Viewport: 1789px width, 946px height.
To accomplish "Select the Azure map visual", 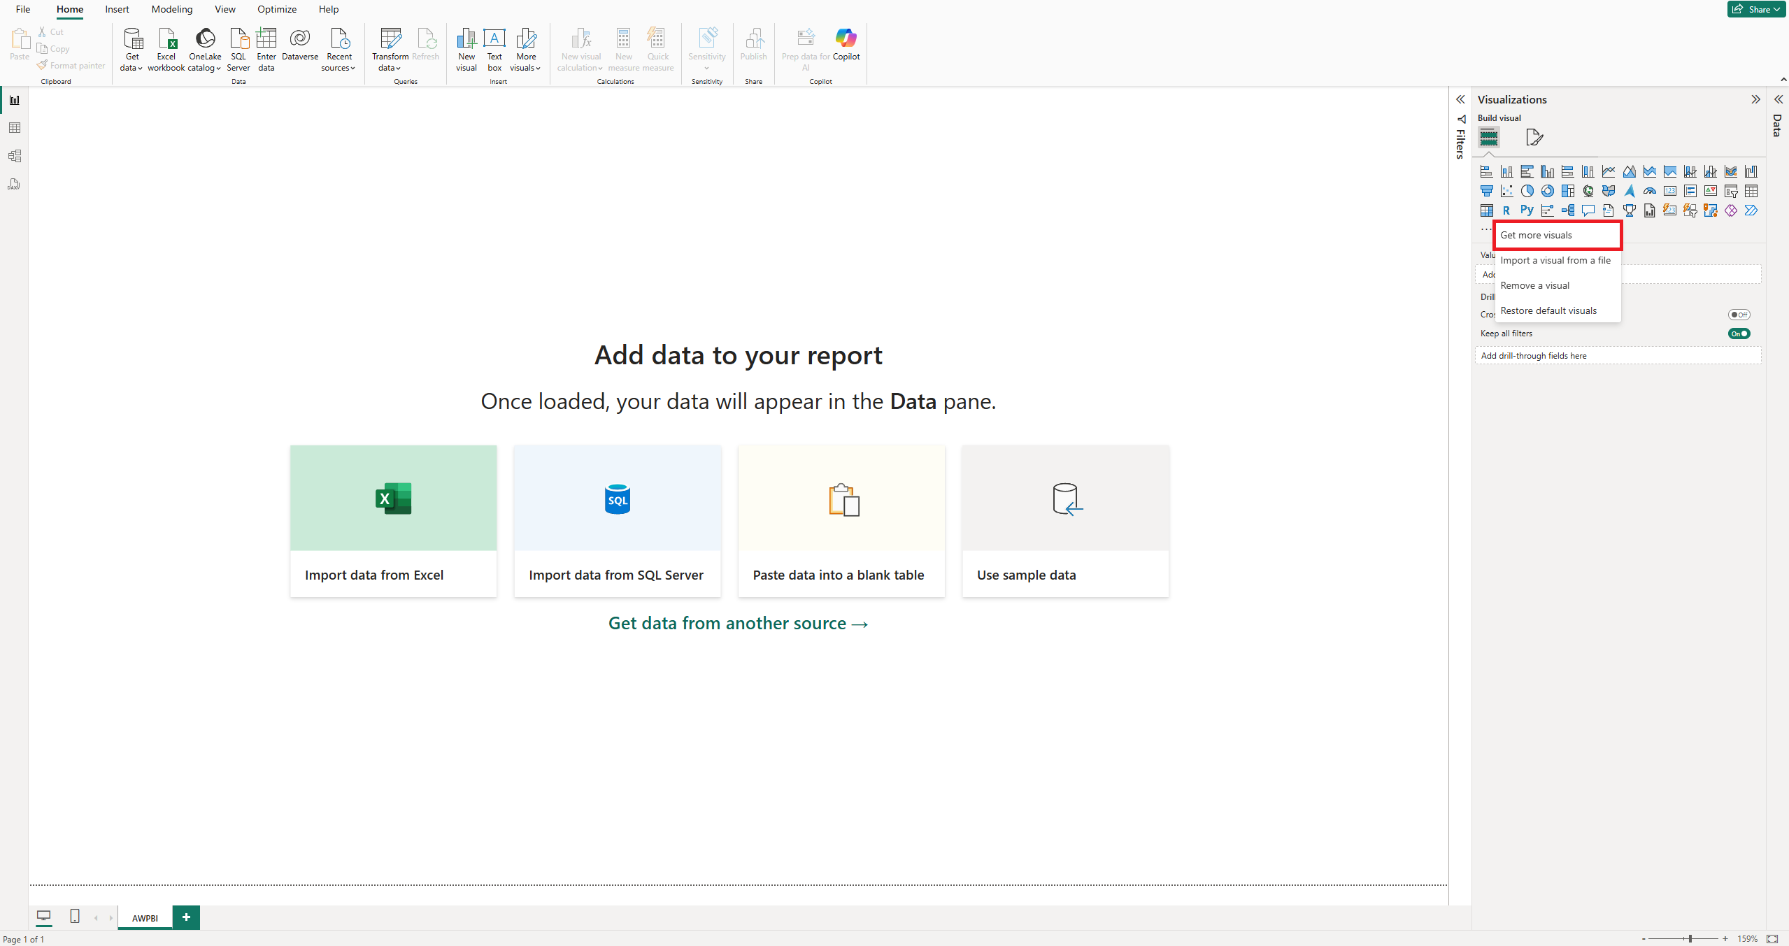I will 1629,191.
